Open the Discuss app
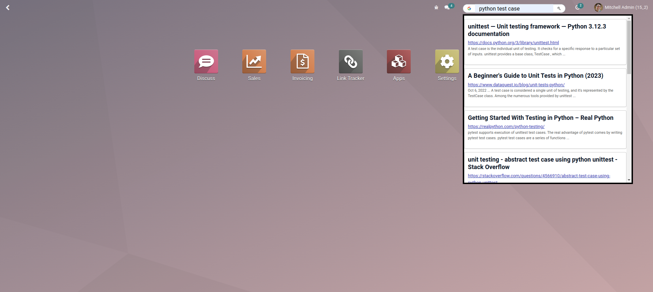Viewport: 653px width, 292px height. pyautogui.click(x=206, y=65)
